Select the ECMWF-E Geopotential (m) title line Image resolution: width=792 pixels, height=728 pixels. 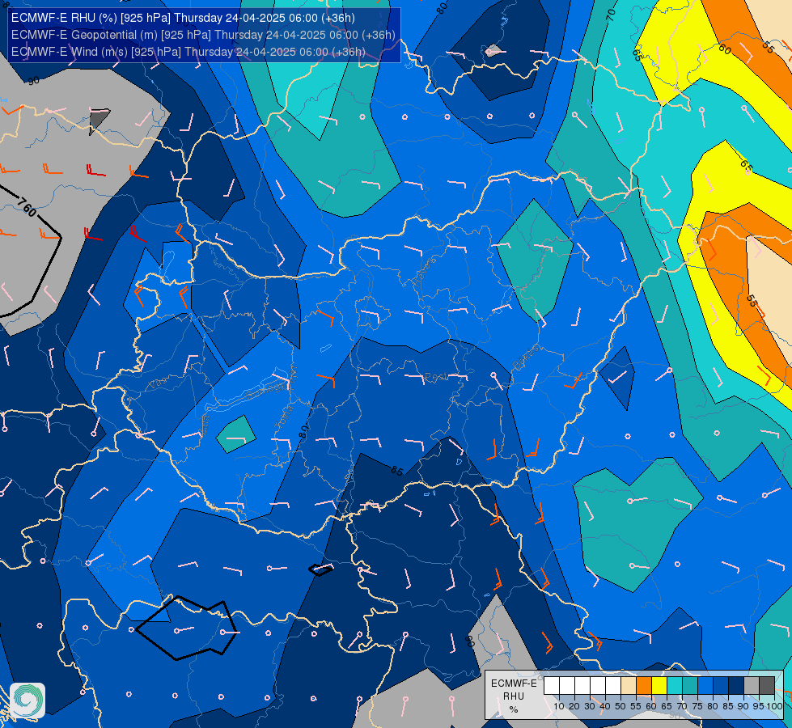click(203, 35)
